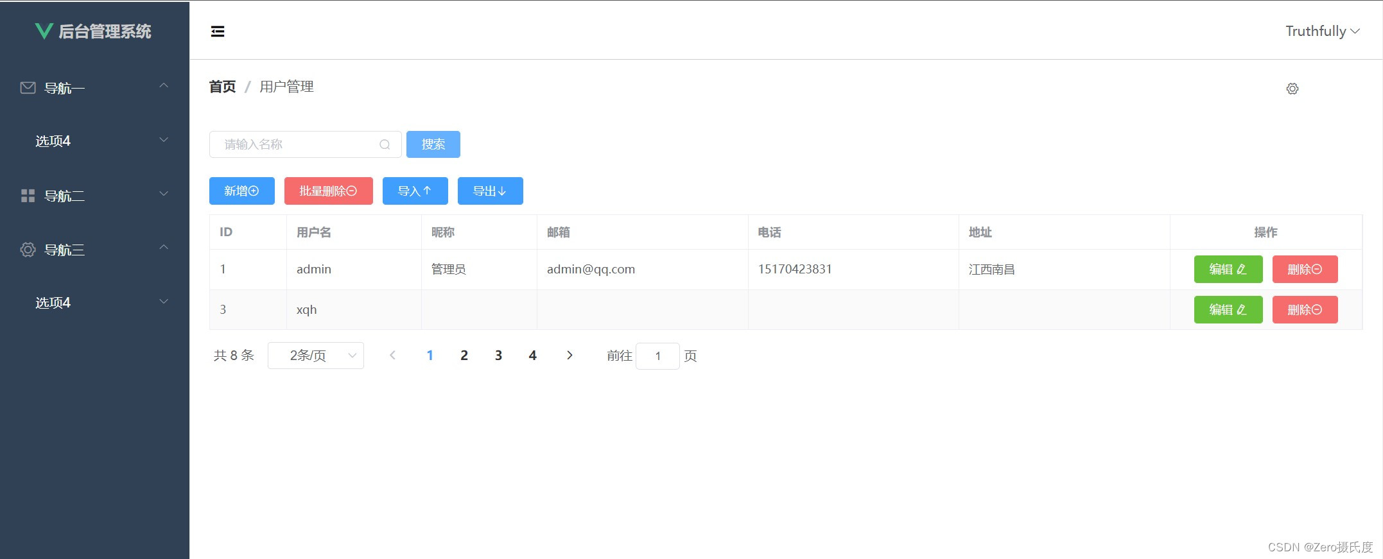The image size is (1383, 559).
Task: Collapse the 导航一 submenu arrow
Action: [164, 85]
